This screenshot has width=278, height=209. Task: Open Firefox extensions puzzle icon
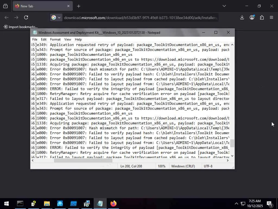tap(262, 17)
